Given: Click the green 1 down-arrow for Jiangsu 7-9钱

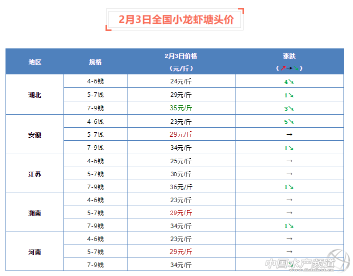Looking at the screenshot, I should [x=289, y=187].
